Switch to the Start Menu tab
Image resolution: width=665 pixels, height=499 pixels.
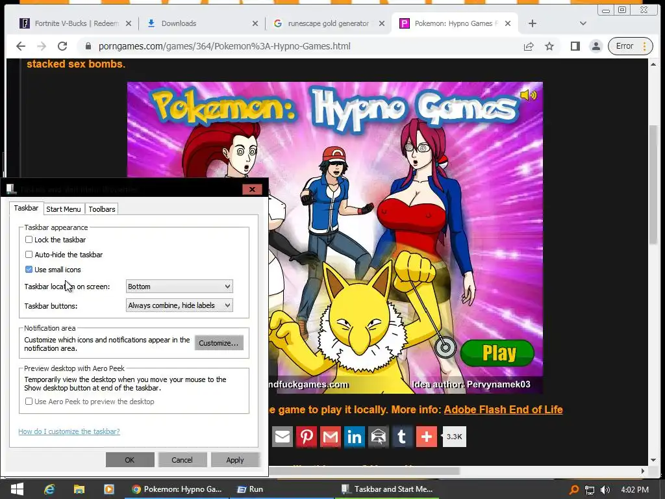click(x=64, y=209)
